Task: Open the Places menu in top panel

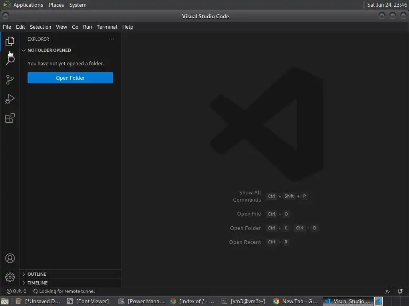Action: [x=56, y=5]
